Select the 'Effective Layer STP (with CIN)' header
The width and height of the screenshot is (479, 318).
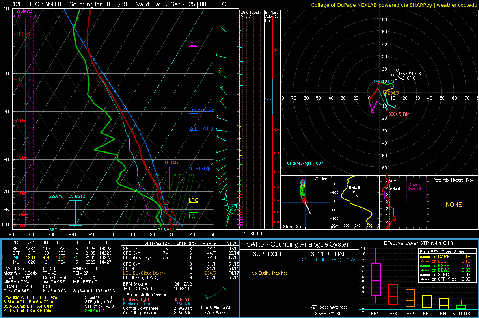tap(418, 243)
